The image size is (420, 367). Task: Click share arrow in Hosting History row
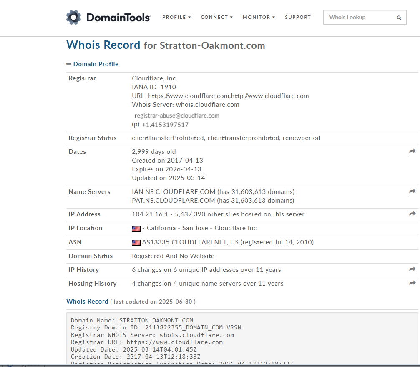(412, 284)
